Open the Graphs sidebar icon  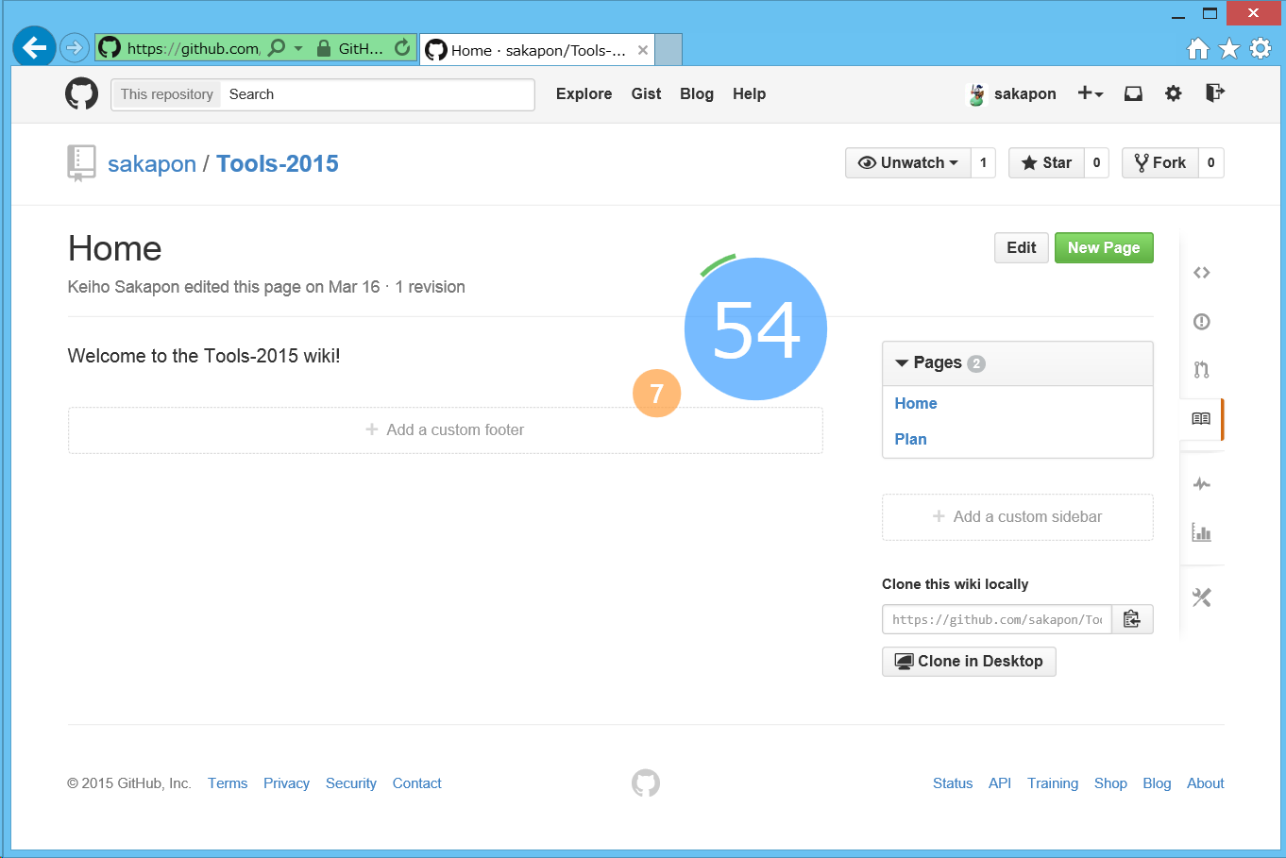[1201, 532]
